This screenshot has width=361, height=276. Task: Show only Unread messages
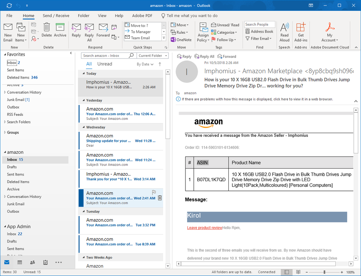104,64
